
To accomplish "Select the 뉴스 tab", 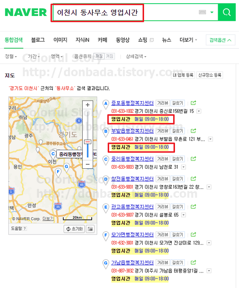I will click(x=166, y=40).
